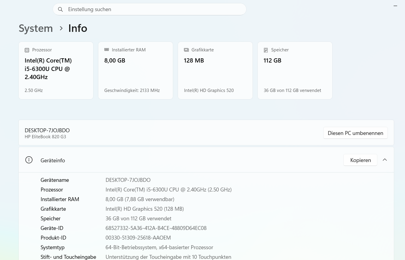Focus the Einstellung suchen search field
The height and width of the screenshot is (260, 405).
coord(149,9)
